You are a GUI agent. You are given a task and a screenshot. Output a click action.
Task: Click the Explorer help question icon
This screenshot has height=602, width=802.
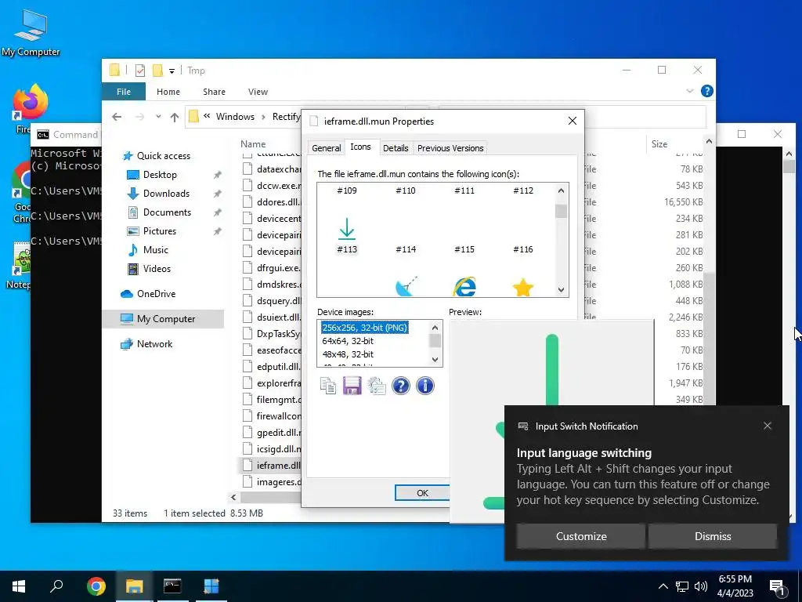pos(707,91)
